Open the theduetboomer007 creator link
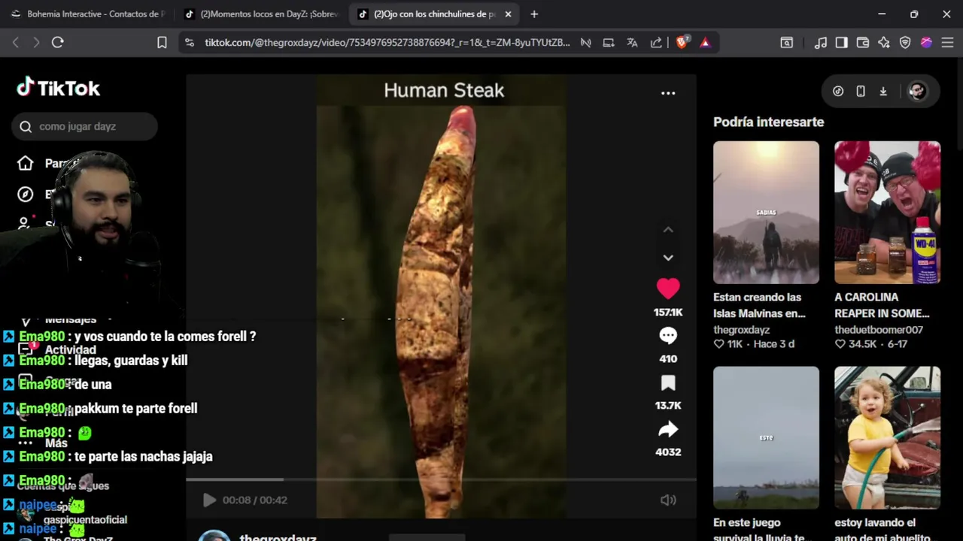The width and height of the screenshot is (963, 541). point(879,330)
